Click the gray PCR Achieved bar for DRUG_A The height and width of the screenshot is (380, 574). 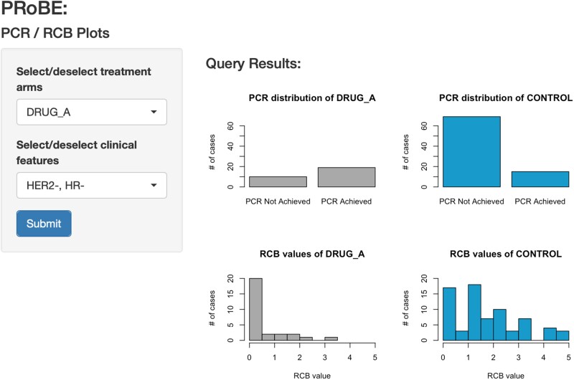(x=348, y=178)
